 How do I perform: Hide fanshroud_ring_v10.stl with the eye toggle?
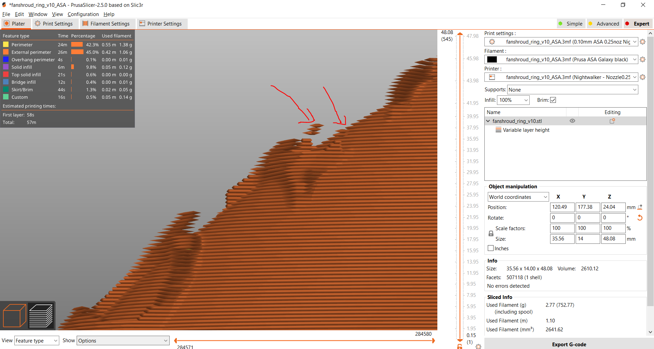click(572, 121)
